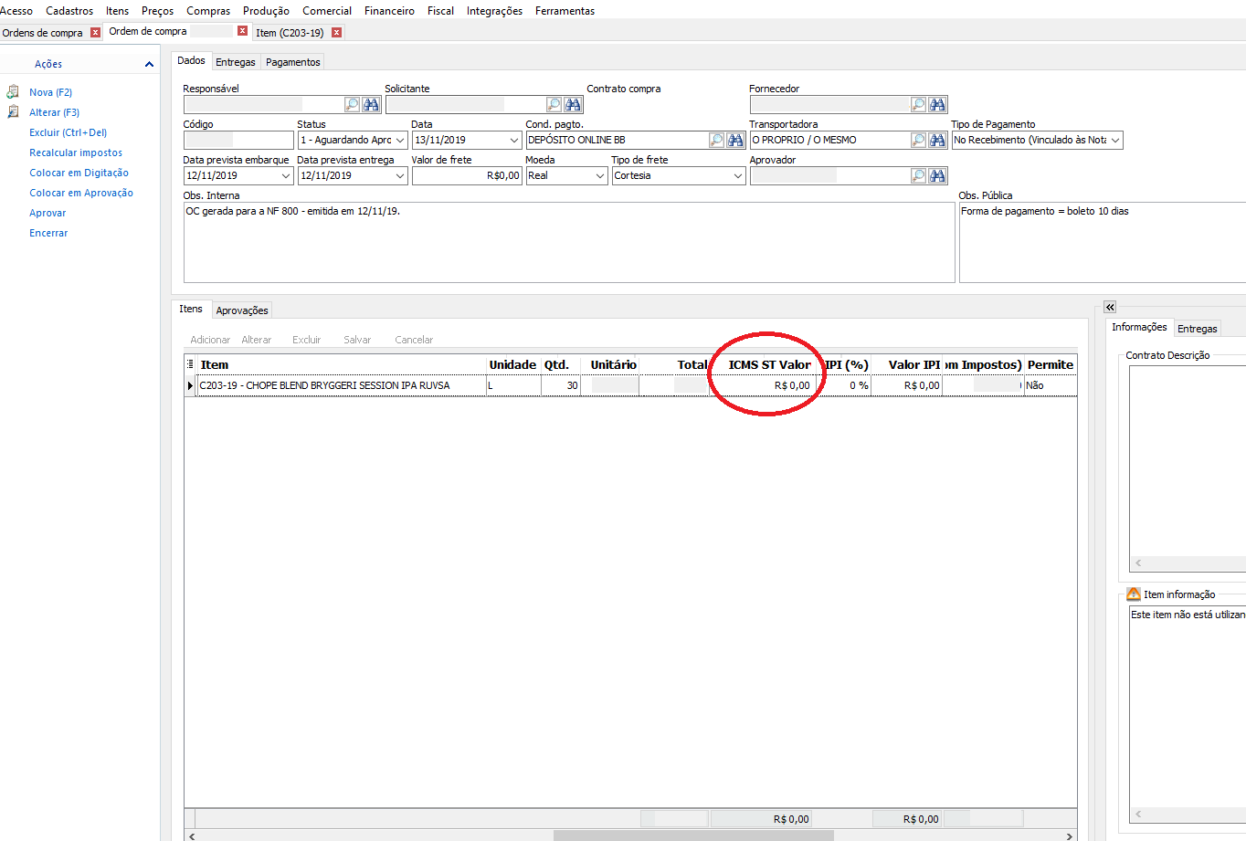Click the grid column chooser icon
1246x841 pixels.
(190, 364)
